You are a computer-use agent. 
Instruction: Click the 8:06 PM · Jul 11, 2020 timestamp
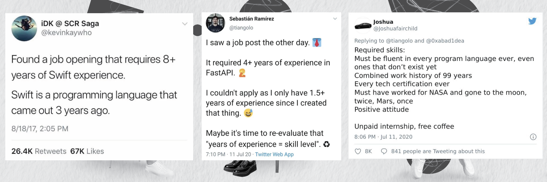tap(383, 137)
